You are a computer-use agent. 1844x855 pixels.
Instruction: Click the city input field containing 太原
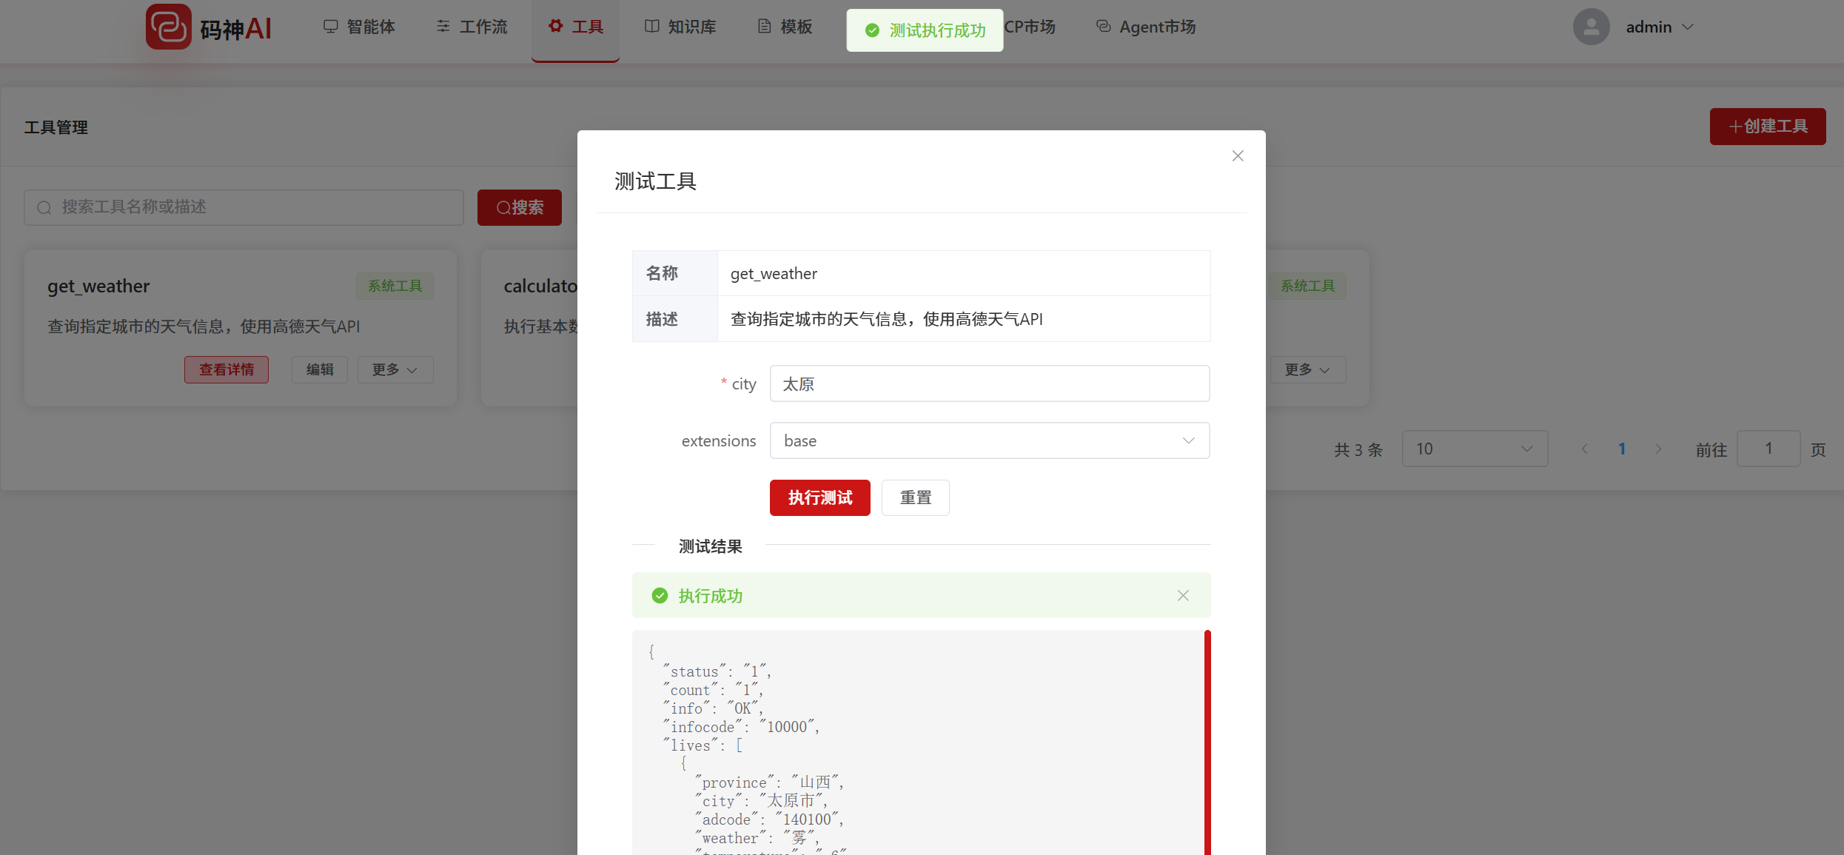click(x=989, y=384)
